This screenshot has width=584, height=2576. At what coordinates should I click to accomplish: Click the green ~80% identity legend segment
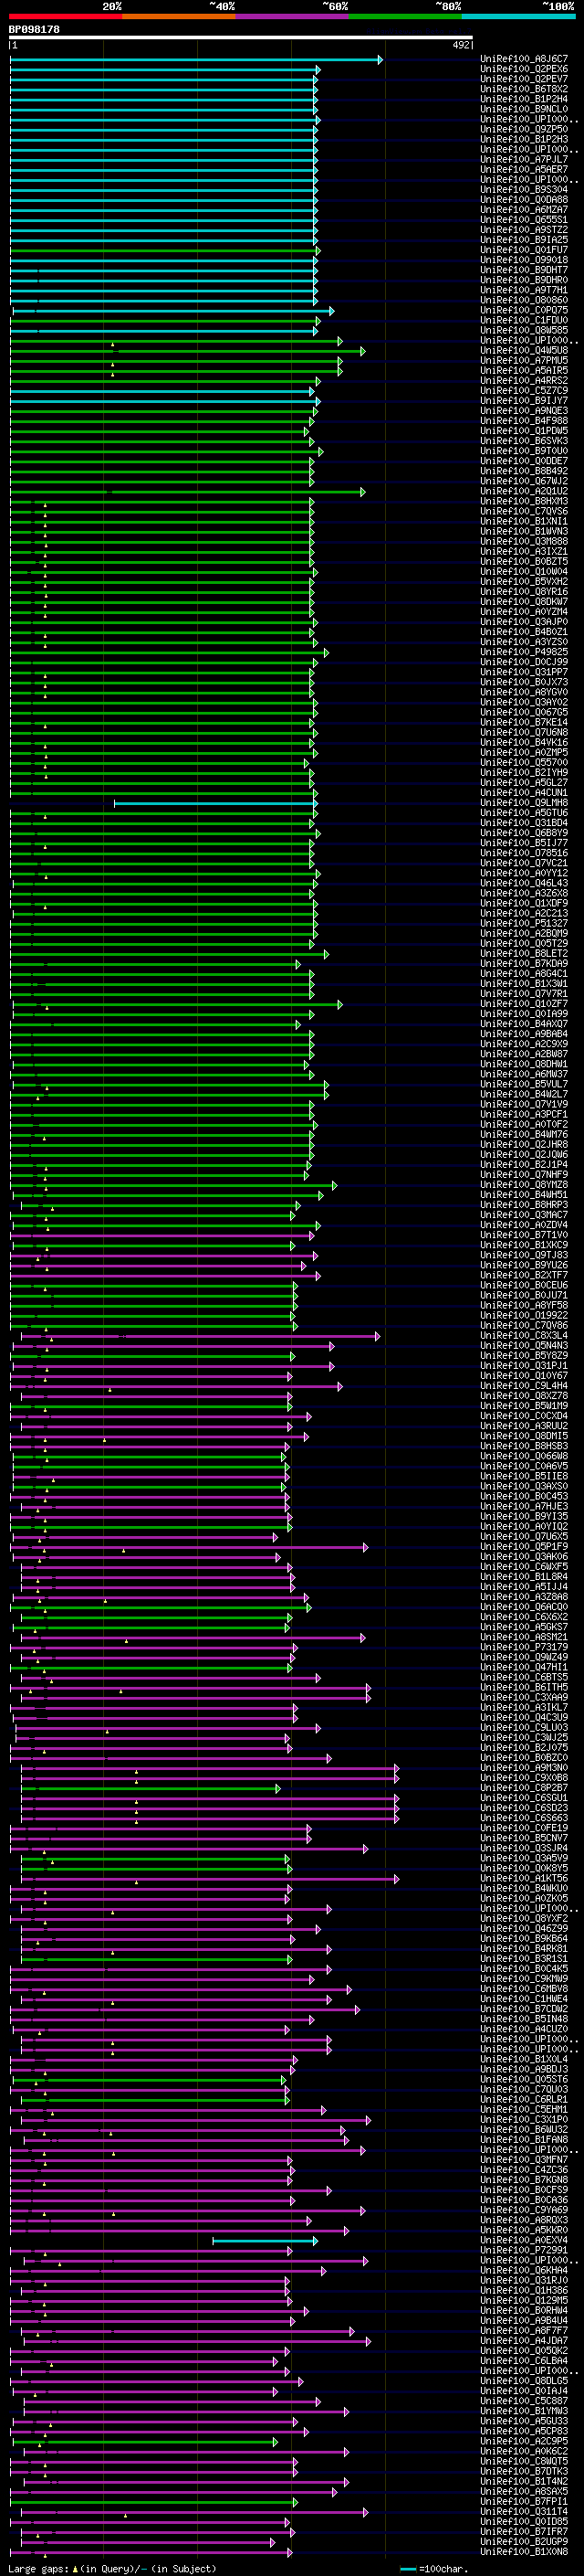point(405,17)
